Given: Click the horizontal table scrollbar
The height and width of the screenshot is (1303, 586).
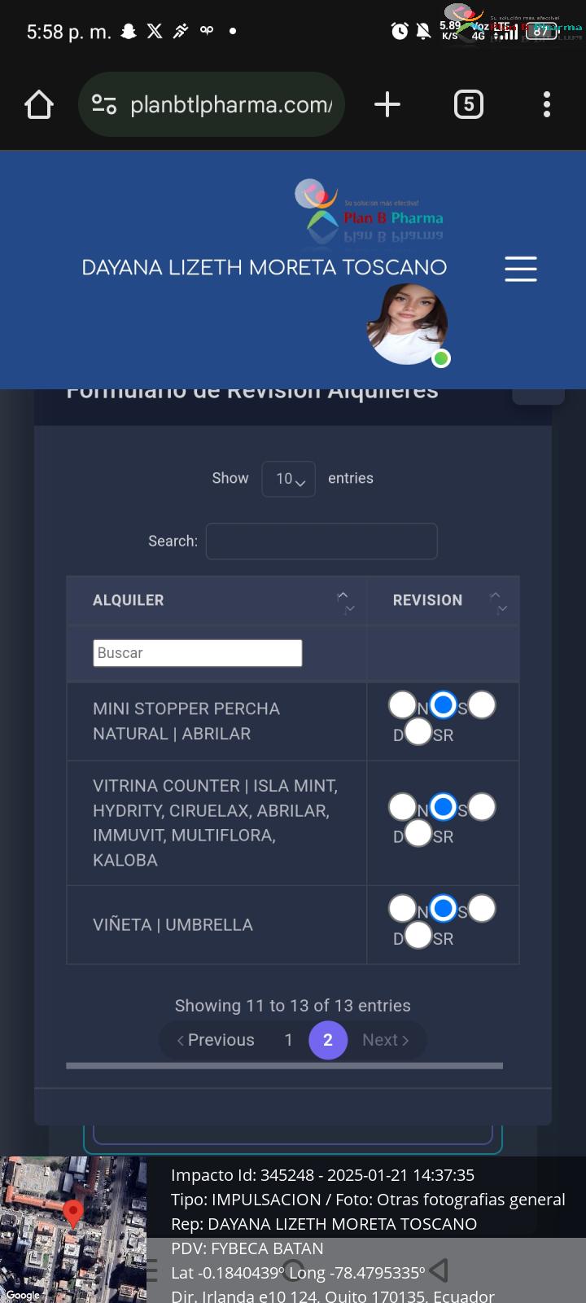Looking at the screenshot, I should pos(285,1065).
